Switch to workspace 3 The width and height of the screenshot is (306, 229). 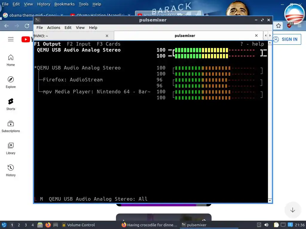click(x=26, y=225)
